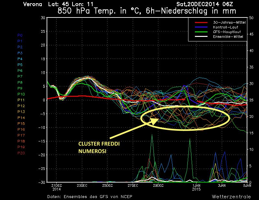The image size is (259, 200).
Task: Click the Ensemble-Mittel legend entry
Action: [228, 37]
